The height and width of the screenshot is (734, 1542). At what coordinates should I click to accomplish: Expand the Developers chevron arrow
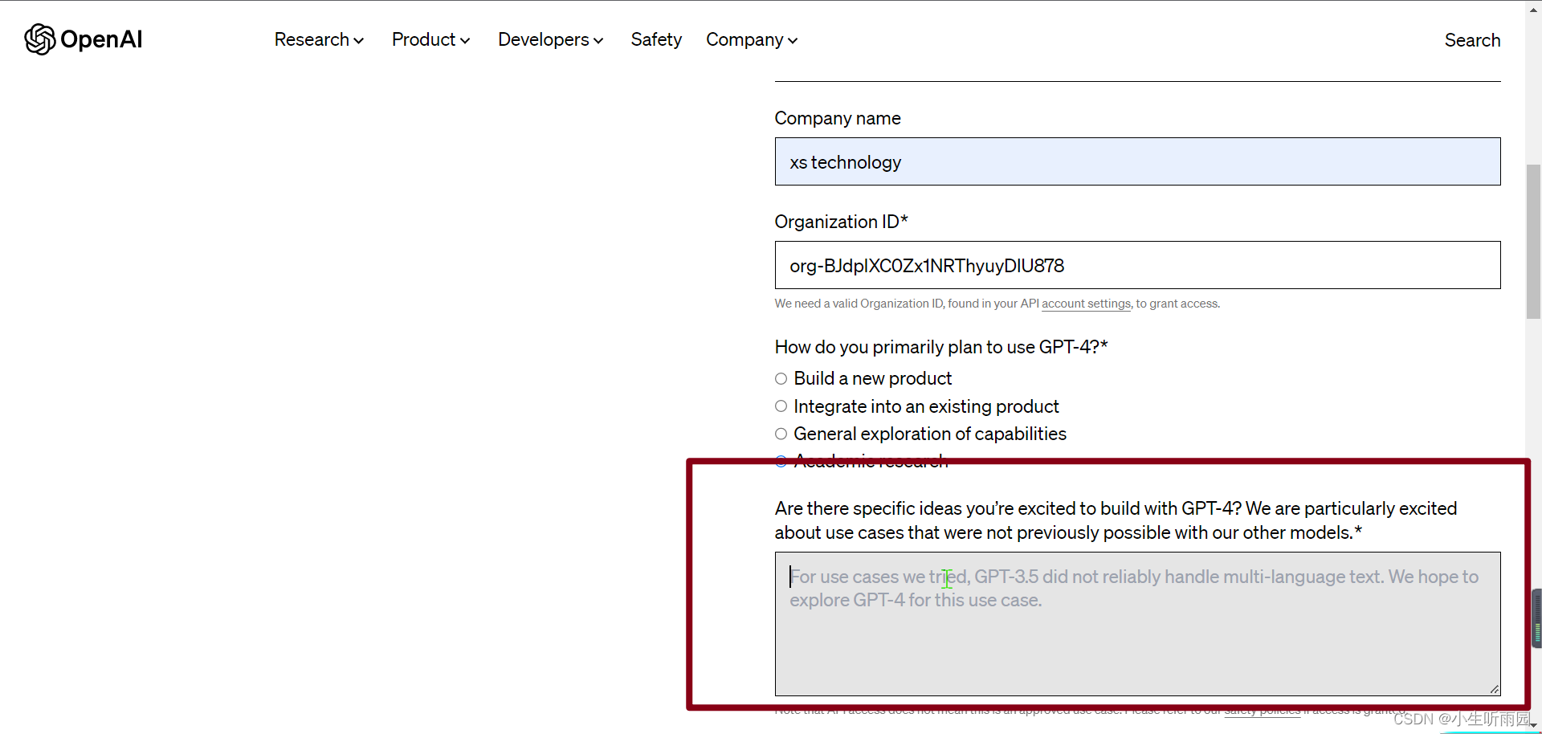tap(598, 41)
